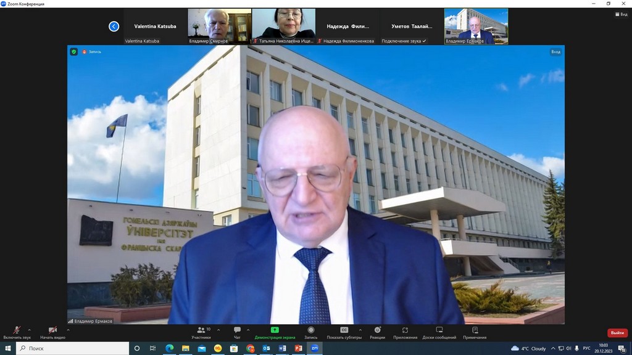Open the Чат chat panel
This screenshot has width=632, height=355.
(237, 333)
